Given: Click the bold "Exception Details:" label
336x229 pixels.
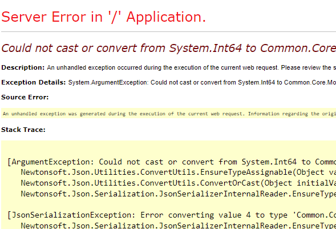Looking at the screenshot, I should [34, 82].
